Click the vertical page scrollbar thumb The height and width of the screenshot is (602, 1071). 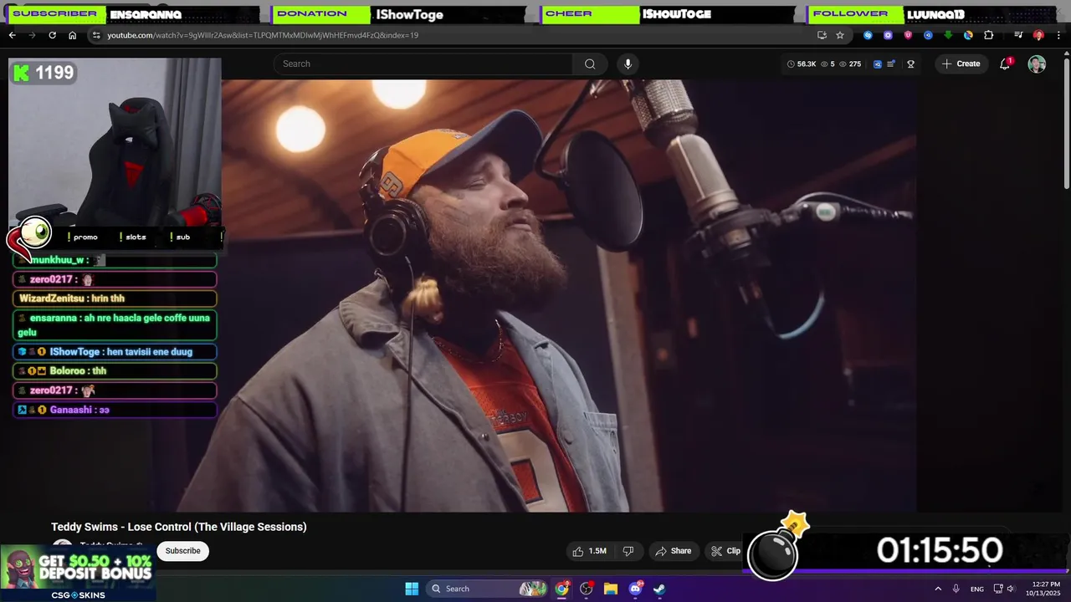tap(1066, 124)
